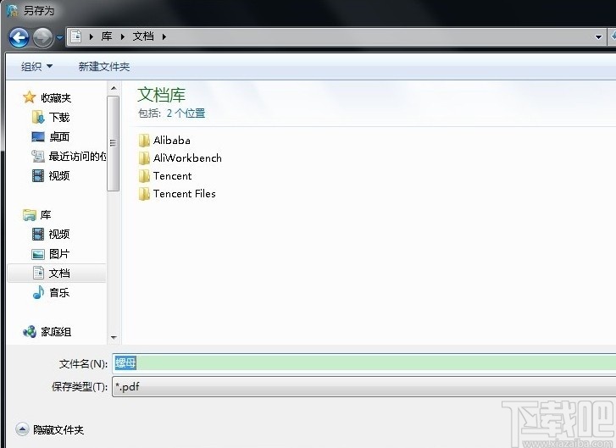This screenshot has width=616, height=448.
Task: Click 新建文件夹 button
Action: (x=104, y=67)
